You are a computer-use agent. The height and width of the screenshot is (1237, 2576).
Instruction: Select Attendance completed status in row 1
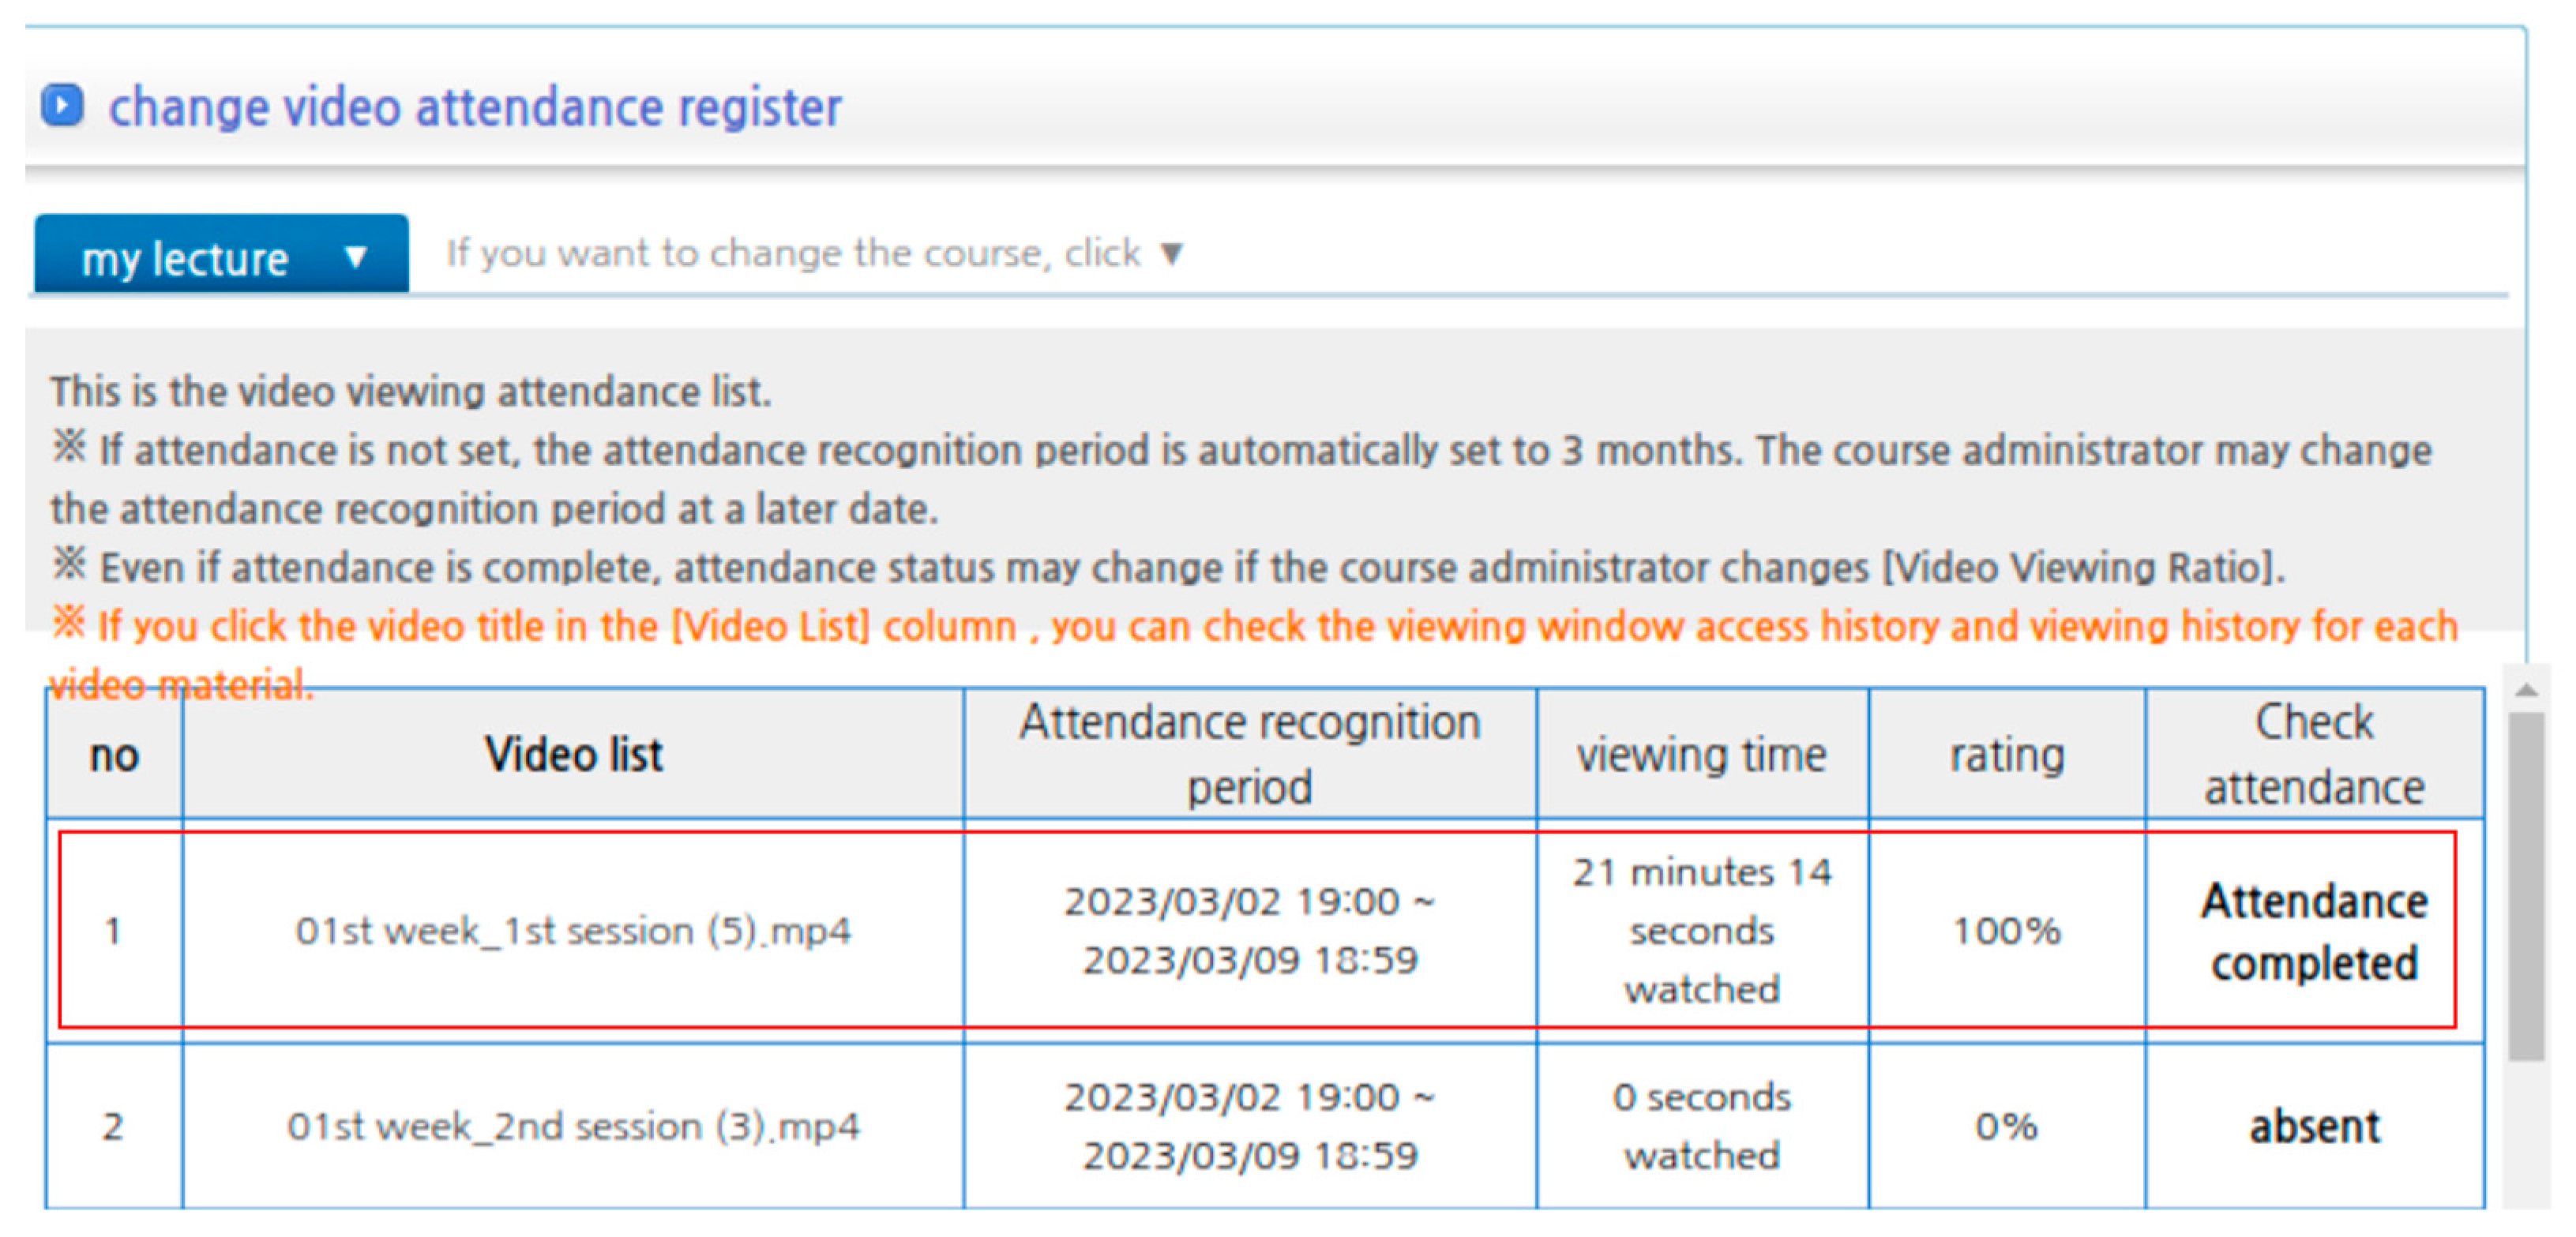[2314, 931]
